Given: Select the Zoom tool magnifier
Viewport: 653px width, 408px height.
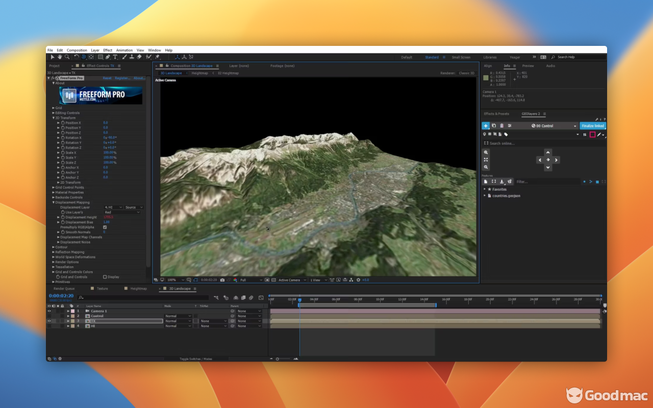Looking at the screenshot, I should tap(67, 57).
